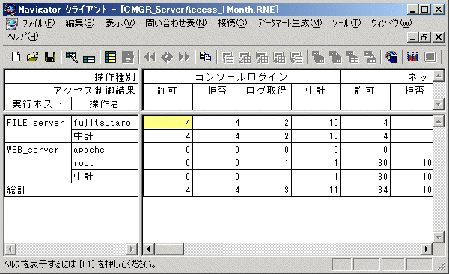Click the table level 4 icon

tap(279, 57)
